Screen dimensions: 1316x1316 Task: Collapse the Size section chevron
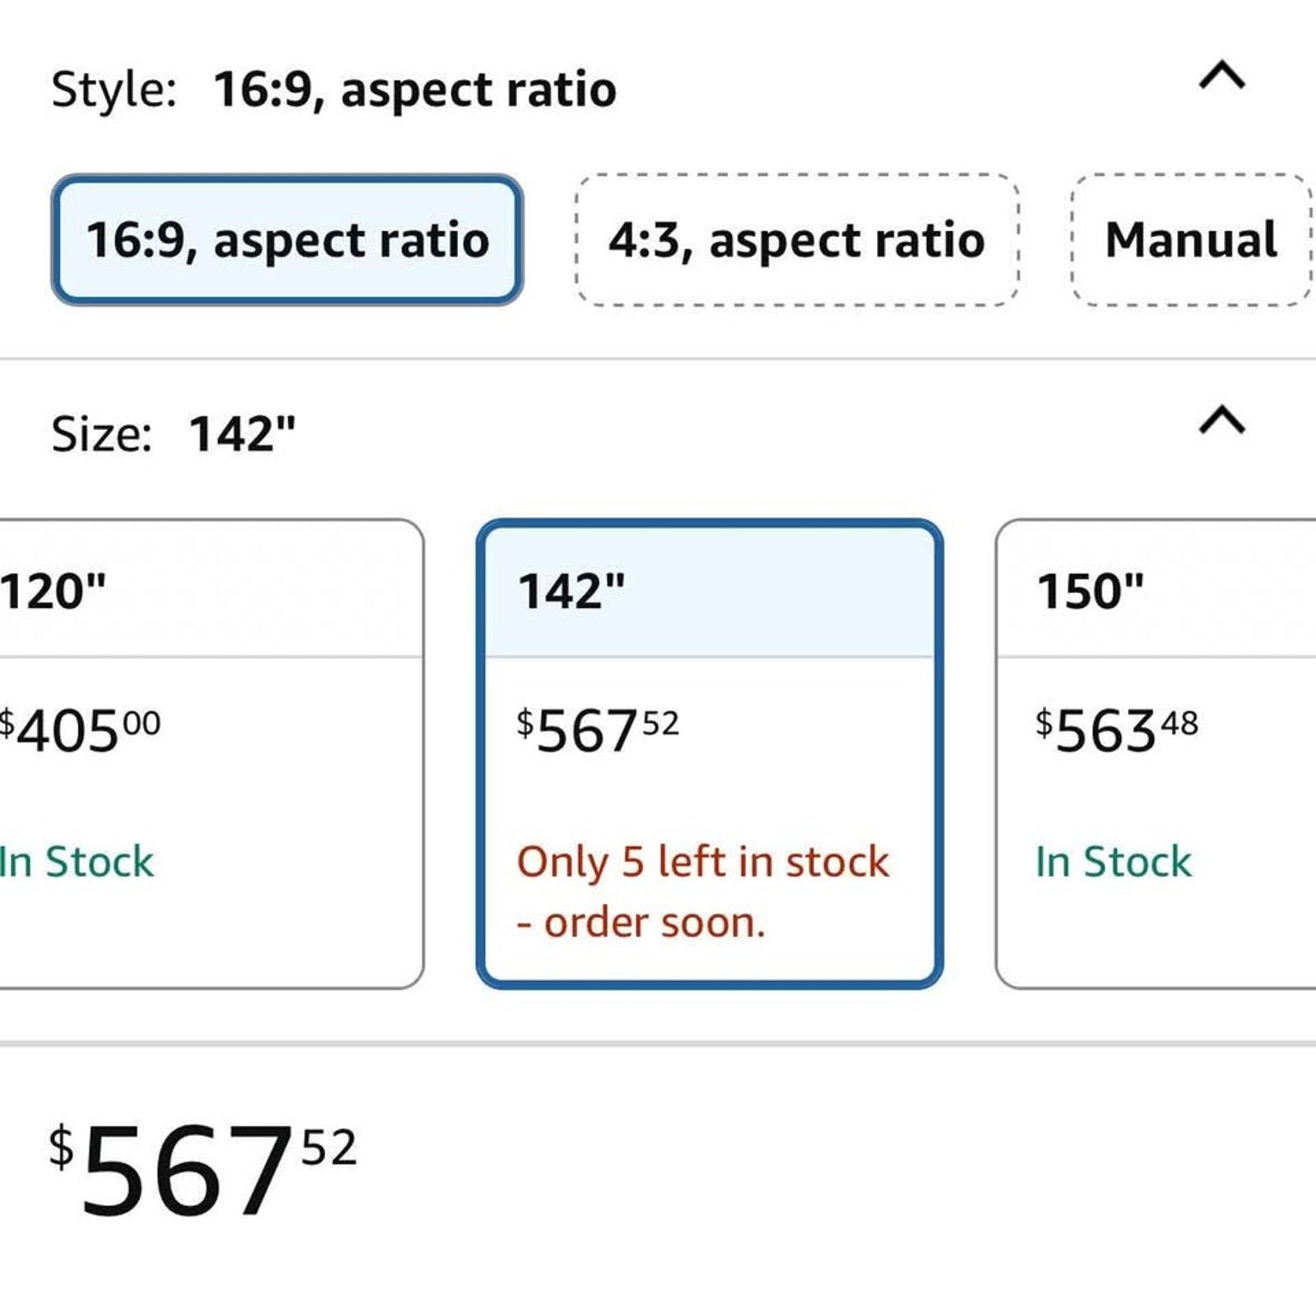point(1222,420)
